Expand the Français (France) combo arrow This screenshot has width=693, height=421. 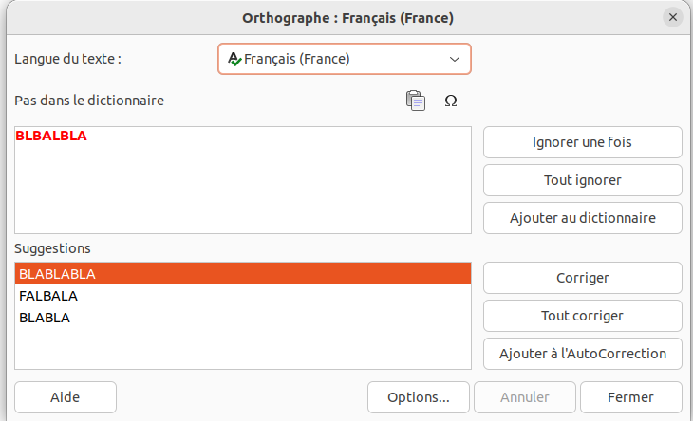click(455, 59)
